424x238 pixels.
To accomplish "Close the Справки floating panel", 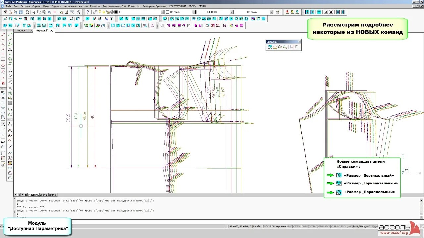I will pos(299,42).
